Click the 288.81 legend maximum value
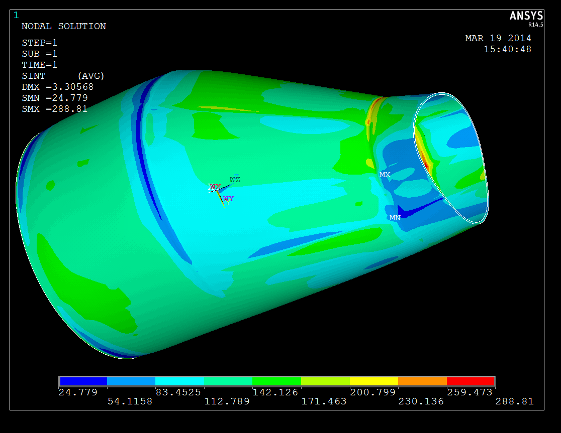The image size is (561, 433). [x=514, y=401]
